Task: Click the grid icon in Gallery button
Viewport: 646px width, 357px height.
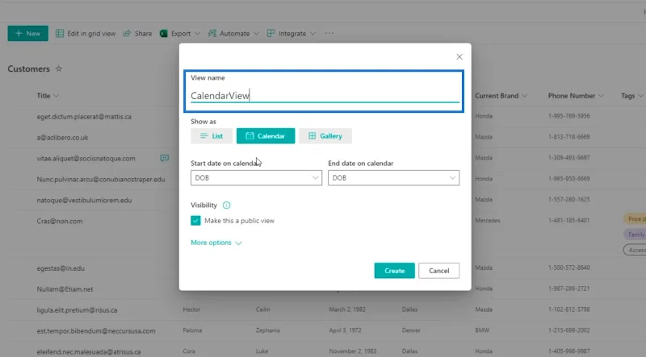Action: click(x=313, y=136)
